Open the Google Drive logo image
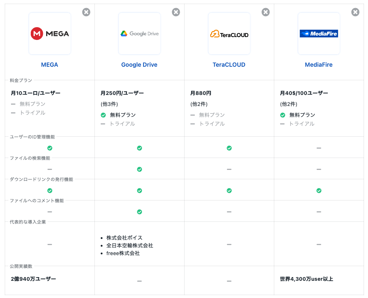Image resolution: width=368 pixels, height=298 pixels. pyautogui.click(x=140, y=34)
